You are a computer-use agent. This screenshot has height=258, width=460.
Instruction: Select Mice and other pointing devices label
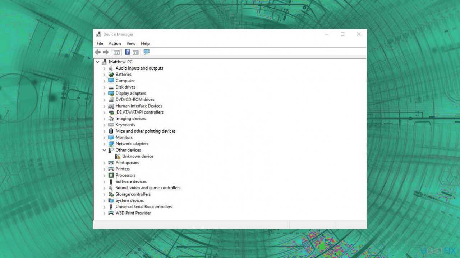(146, 131)
